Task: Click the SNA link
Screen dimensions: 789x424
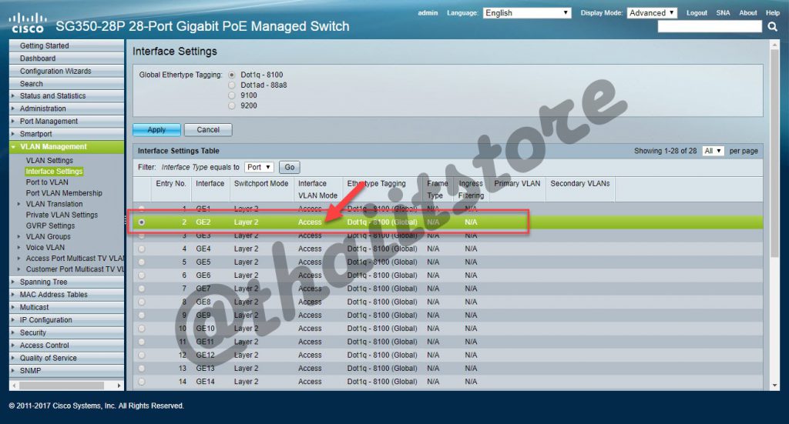Action: coord(723,13)
